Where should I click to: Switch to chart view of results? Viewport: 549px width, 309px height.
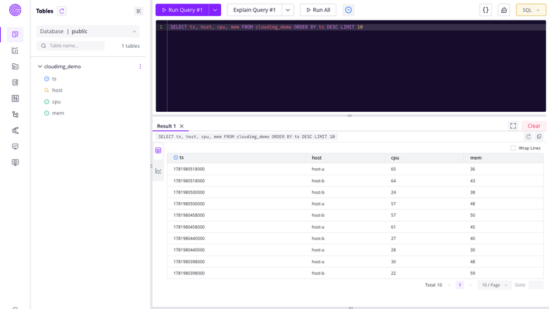click(158, 171)
